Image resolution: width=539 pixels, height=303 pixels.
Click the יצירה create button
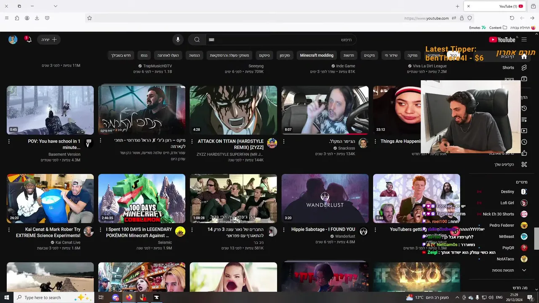tap(49, 40)
